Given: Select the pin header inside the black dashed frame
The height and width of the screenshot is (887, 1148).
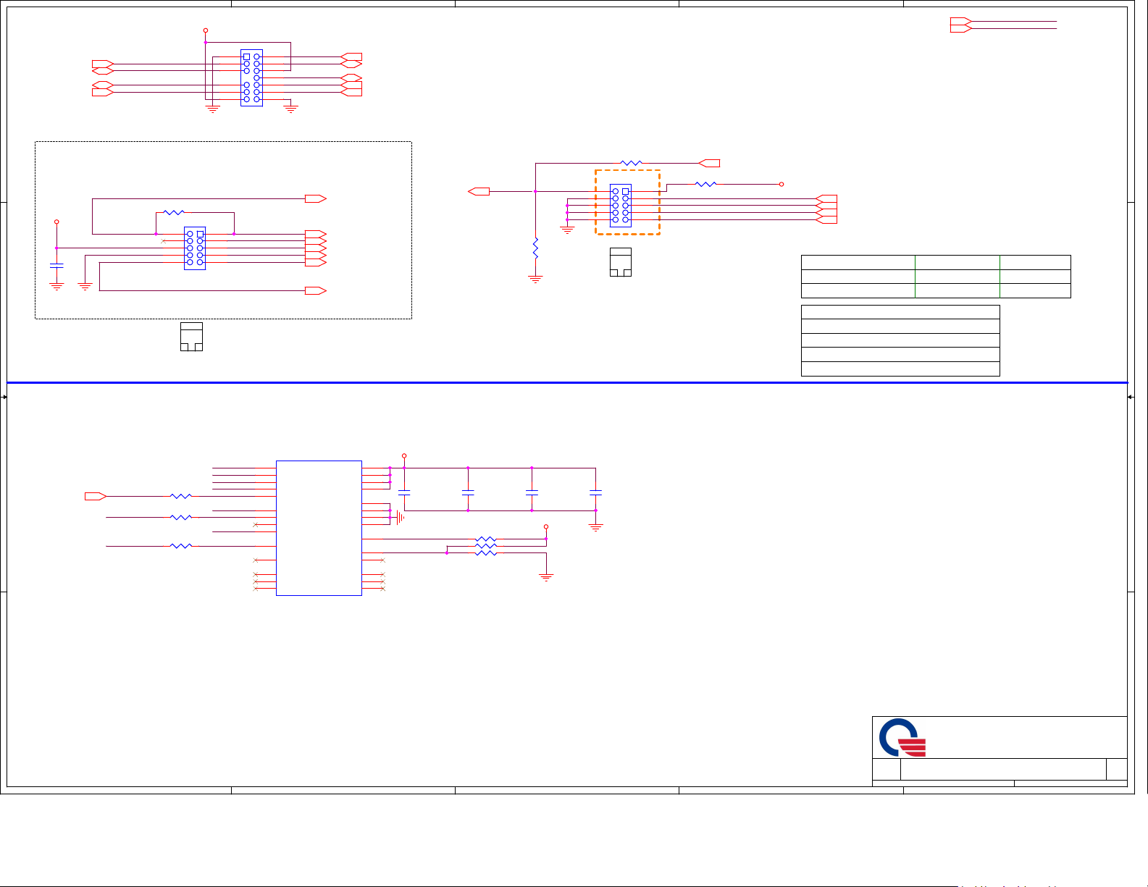Looking at the screenshot, I should pyautogui.click(x=195, y=248).
